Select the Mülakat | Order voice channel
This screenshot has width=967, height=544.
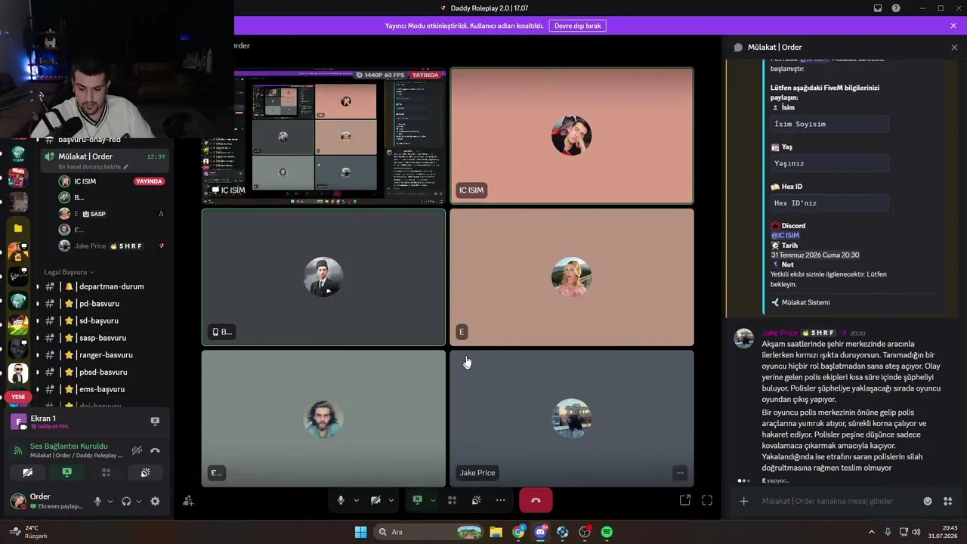(104, 161)
